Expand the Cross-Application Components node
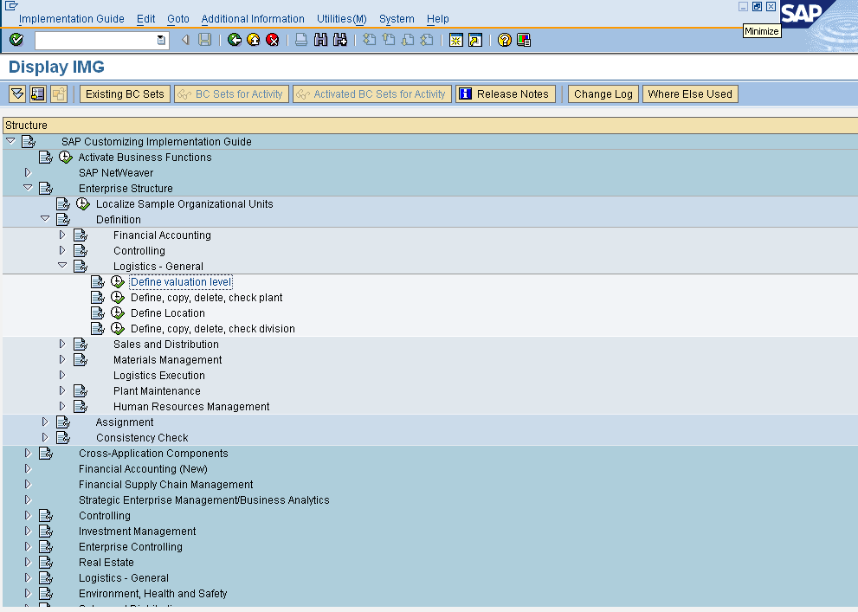 pos(28,453)
